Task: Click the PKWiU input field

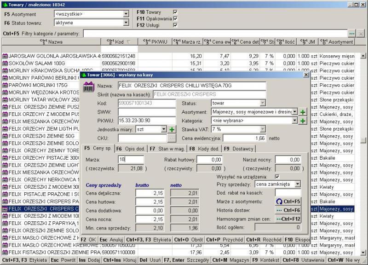Action: point(147,121)
